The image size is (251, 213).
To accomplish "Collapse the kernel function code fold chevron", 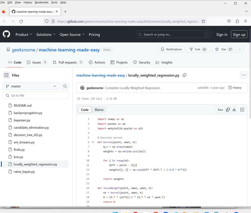I will pyautogui.click(x=93, y=142).
